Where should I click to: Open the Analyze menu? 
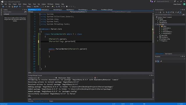pyautogui.click(x=44, y=4)
